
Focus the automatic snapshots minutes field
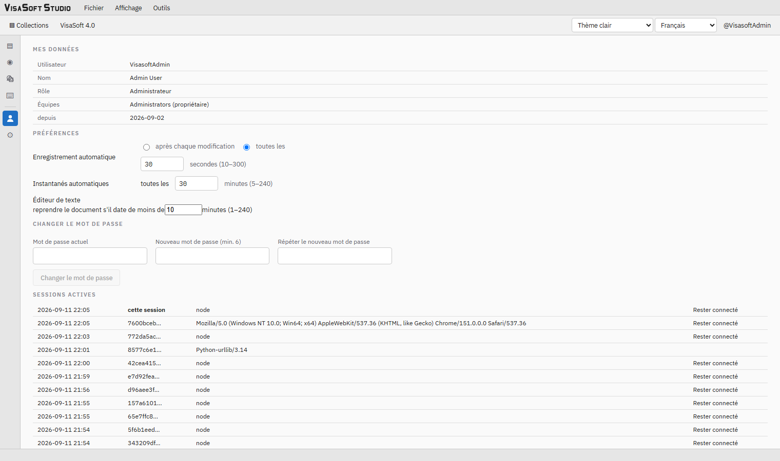click(197, 183)
